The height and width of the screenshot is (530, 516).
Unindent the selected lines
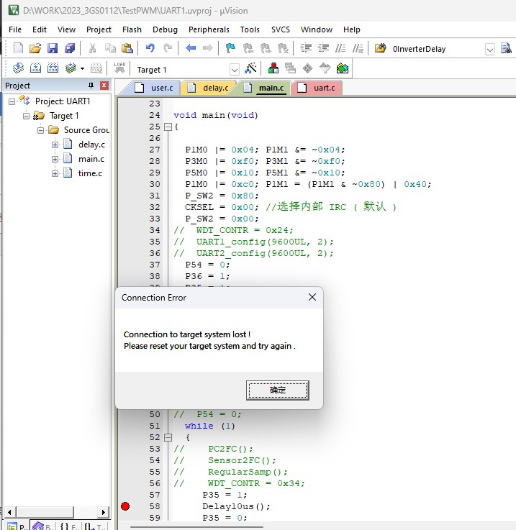[323, 48]
